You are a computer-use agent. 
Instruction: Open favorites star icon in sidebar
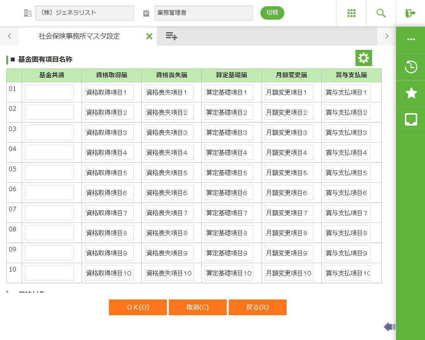[410, 93]
